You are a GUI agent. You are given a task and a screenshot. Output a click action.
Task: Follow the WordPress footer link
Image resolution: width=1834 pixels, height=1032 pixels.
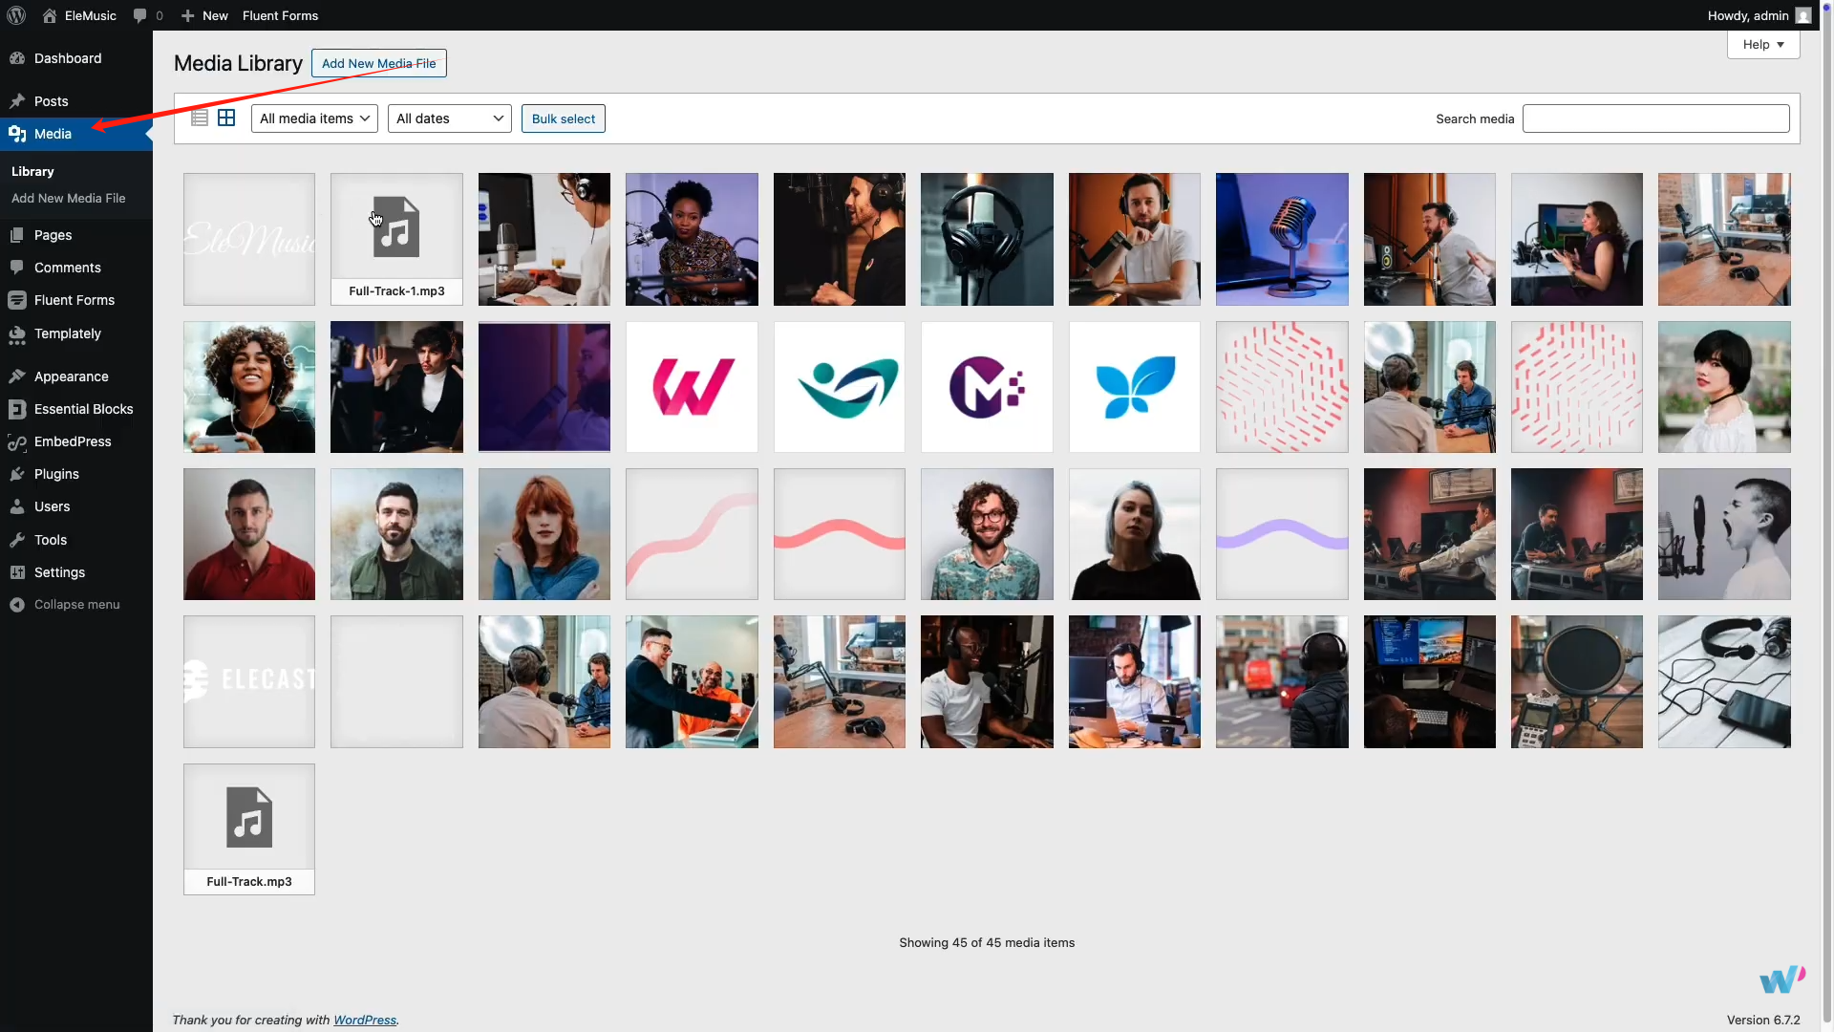(x=364, y=1020)
